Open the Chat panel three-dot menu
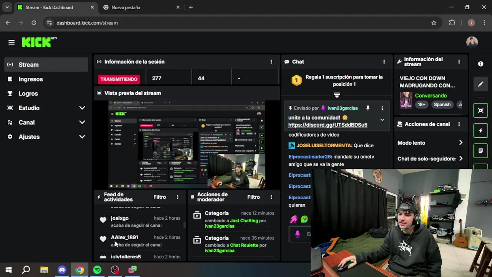The width and height of the screenshot is (492, 277). (384, 62)
